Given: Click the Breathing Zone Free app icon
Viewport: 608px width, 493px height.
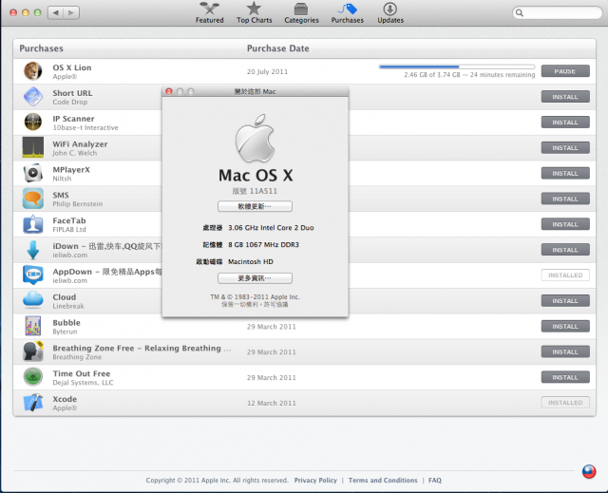Looking at the screenshot, I should (x=33, y=351).
